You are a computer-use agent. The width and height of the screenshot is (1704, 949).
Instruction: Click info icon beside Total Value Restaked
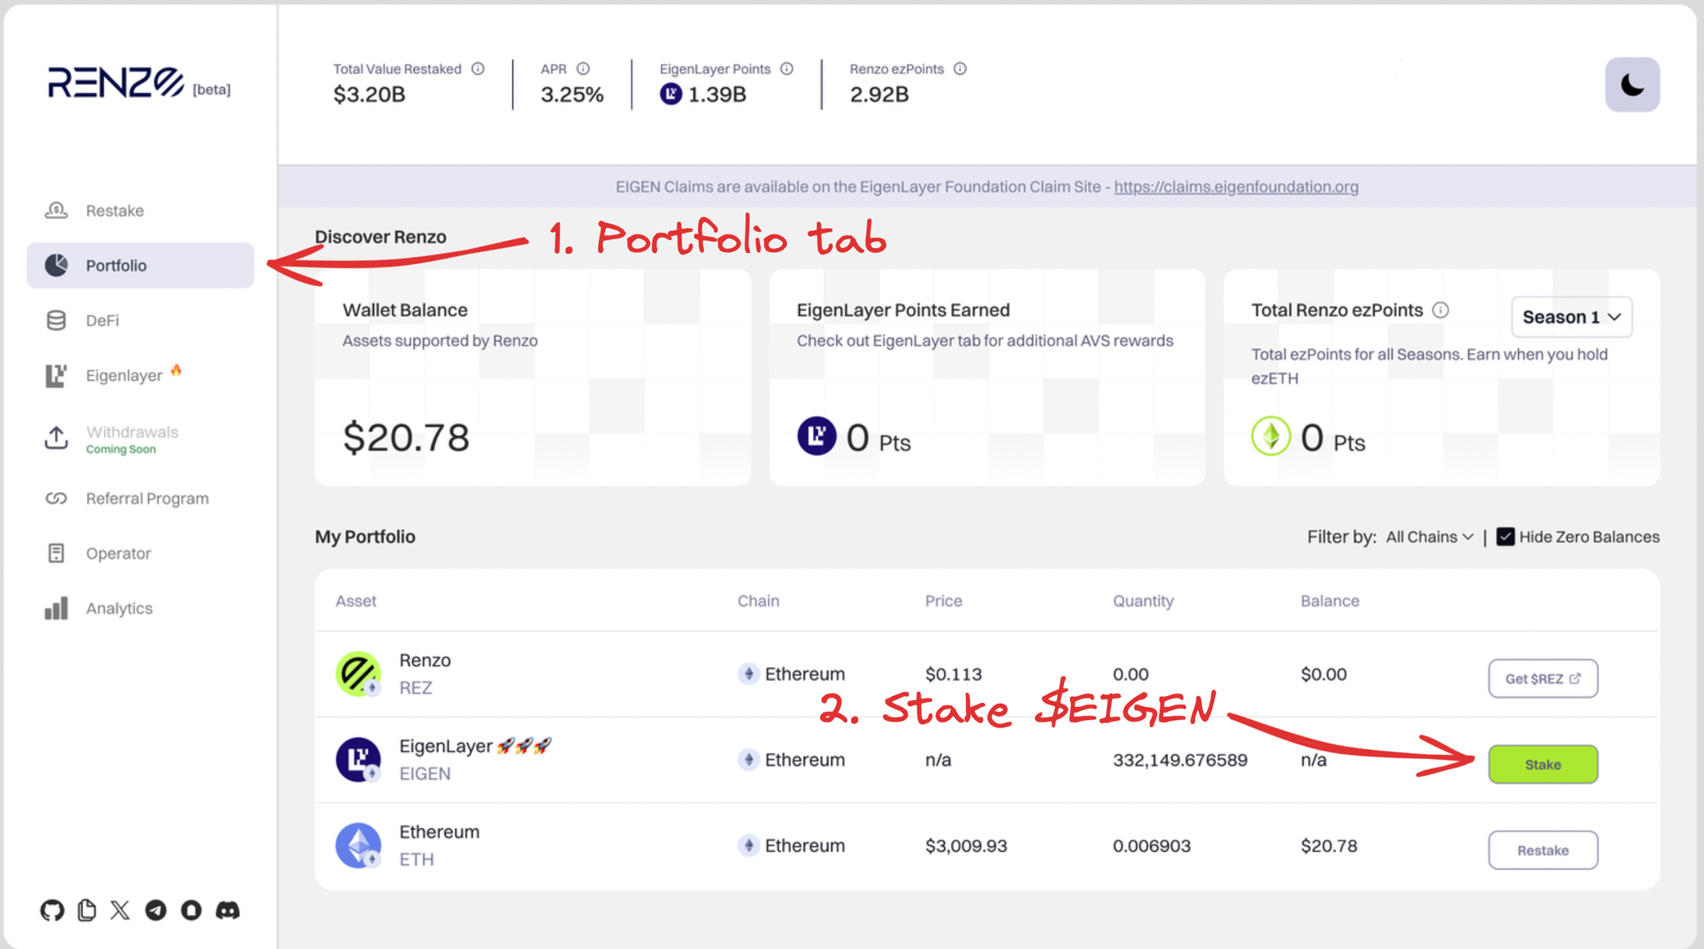tap(478, 69)
